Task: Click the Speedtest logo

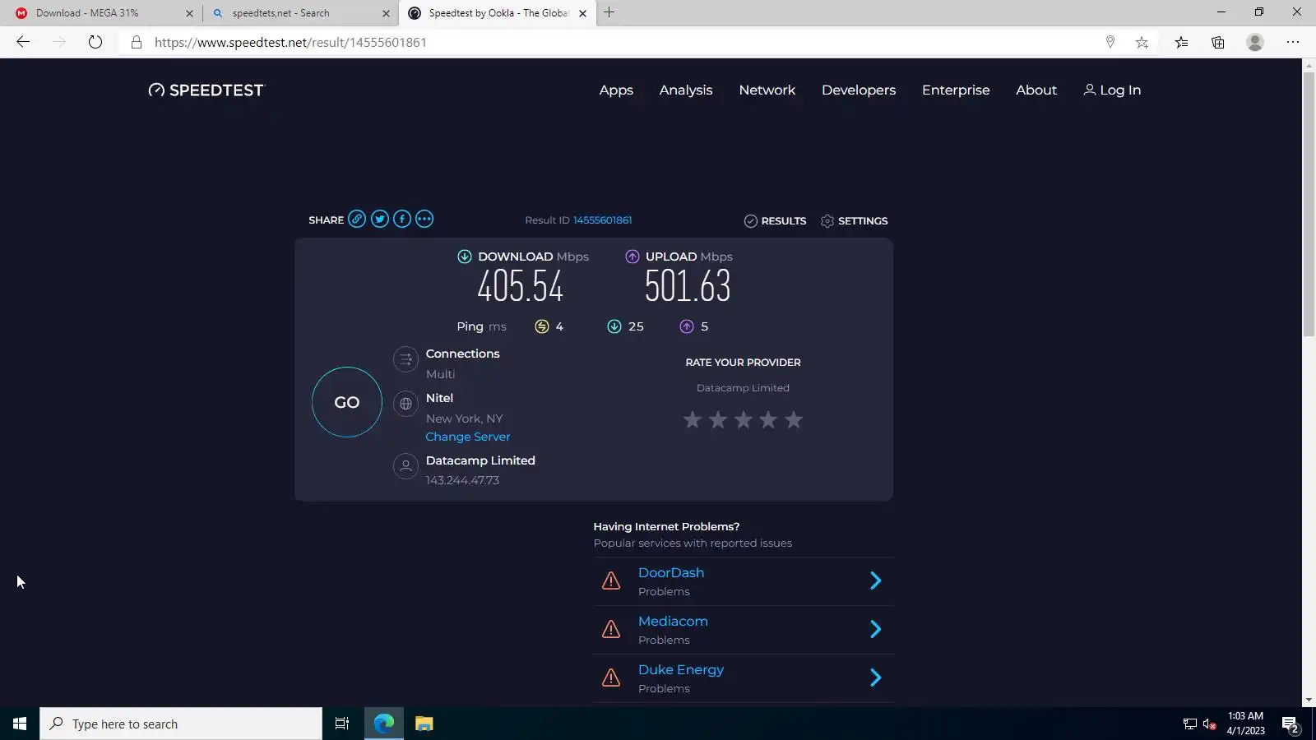Action: (x=206, y=90)
